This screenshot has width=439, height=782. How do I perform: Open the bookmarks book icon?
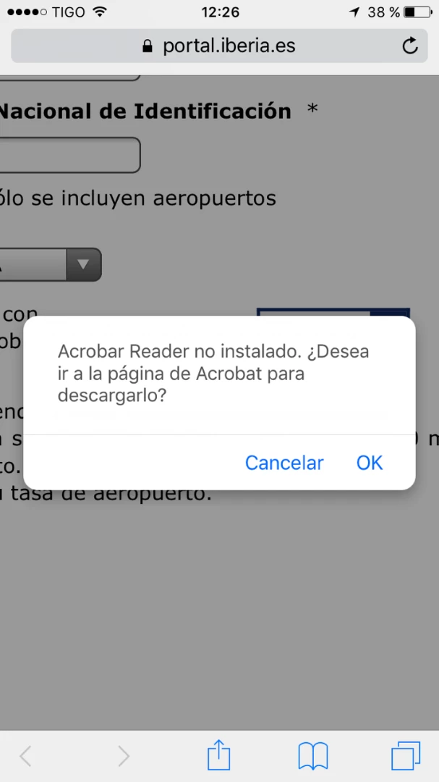(313, 756)
